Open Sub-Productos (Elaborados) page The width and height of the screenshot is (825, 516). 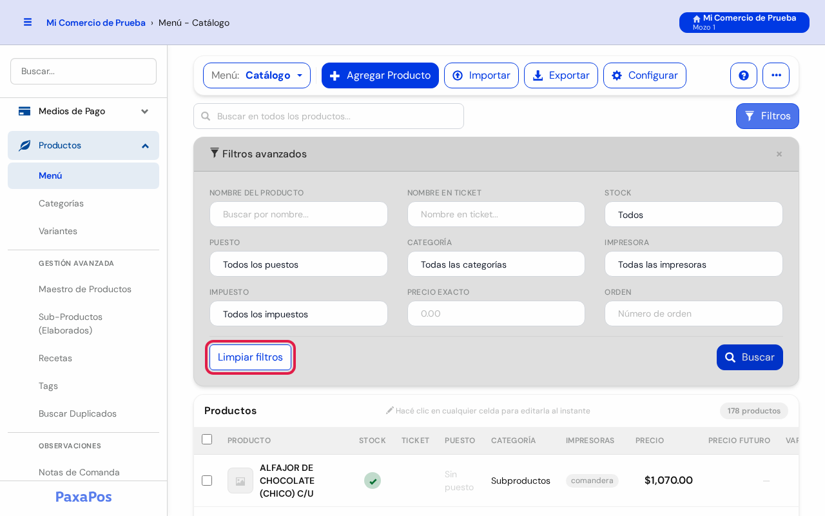pos(83,324)
